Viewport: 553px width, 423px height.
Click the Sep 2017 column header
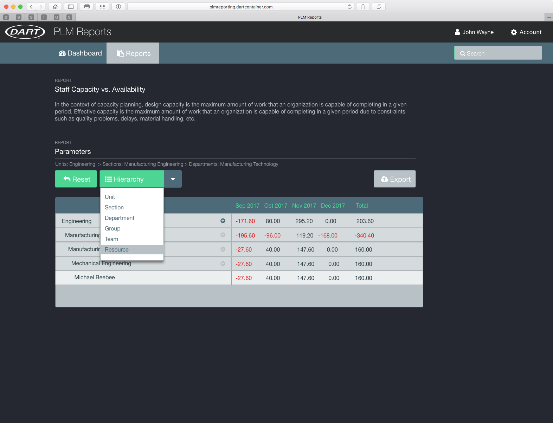coord(247,206)
